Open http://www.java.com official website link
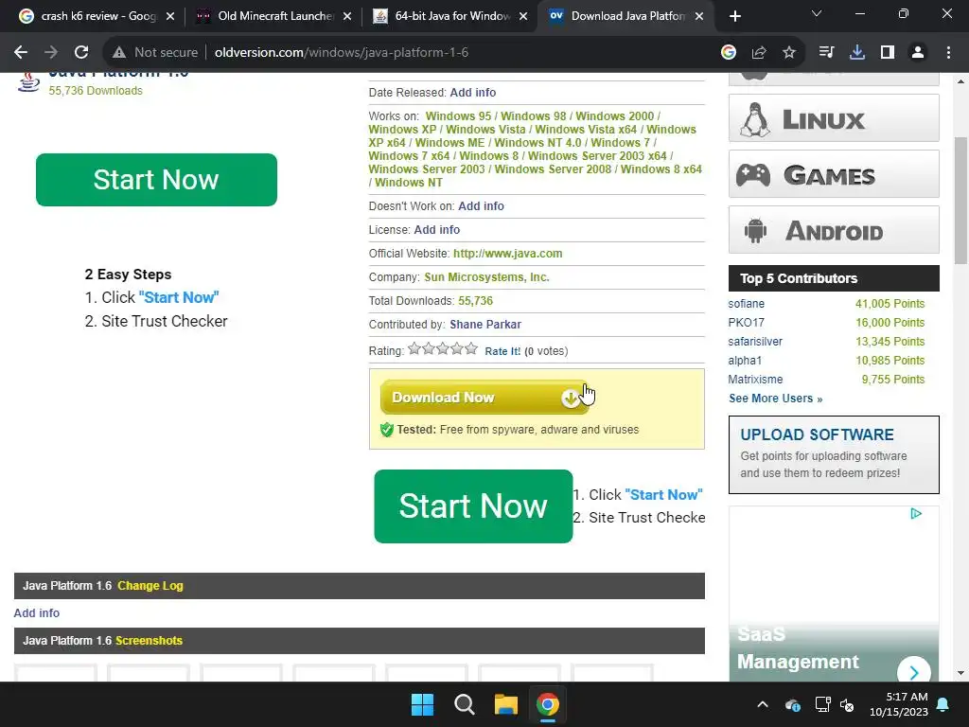 coord(507,254)
